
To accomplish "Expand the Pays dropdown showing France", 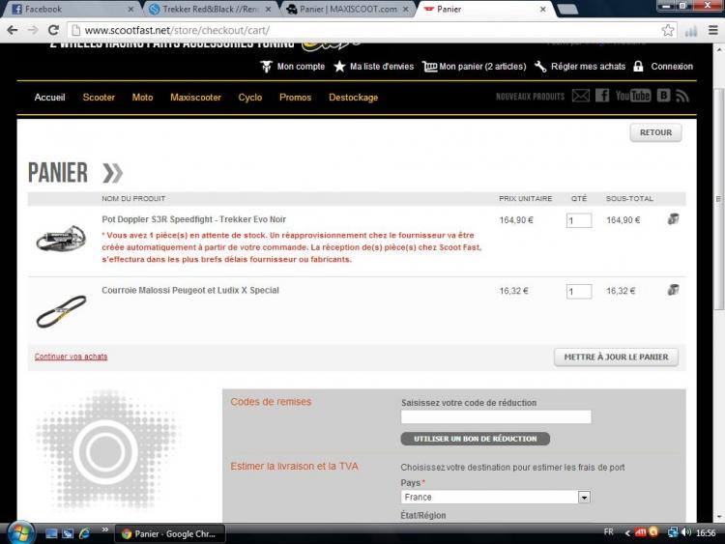I will click(495, 497).
